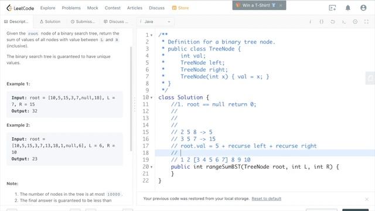The image size is (375, 211).
Task: Open the console shortcut icon
Action: click(344, 22)
